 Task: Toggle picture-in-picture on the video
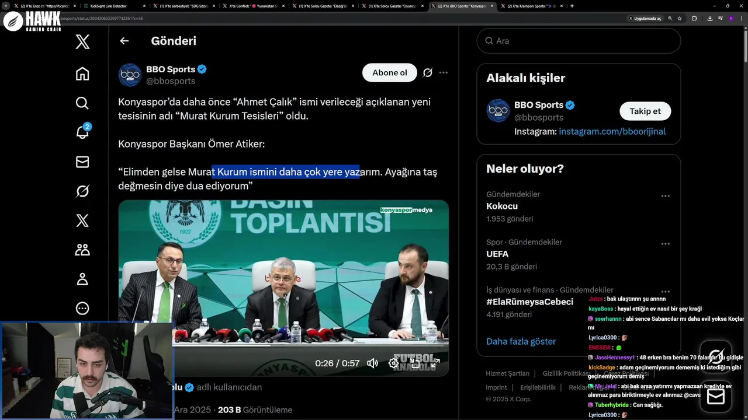[x=415, y=363]
